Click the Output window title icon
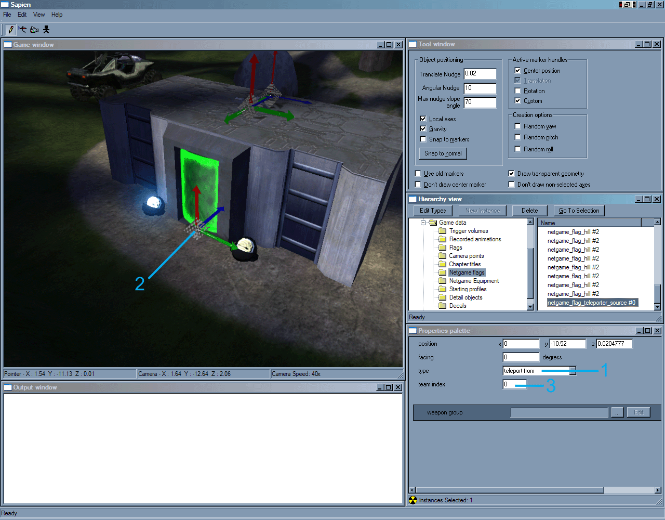 (8, 387)
